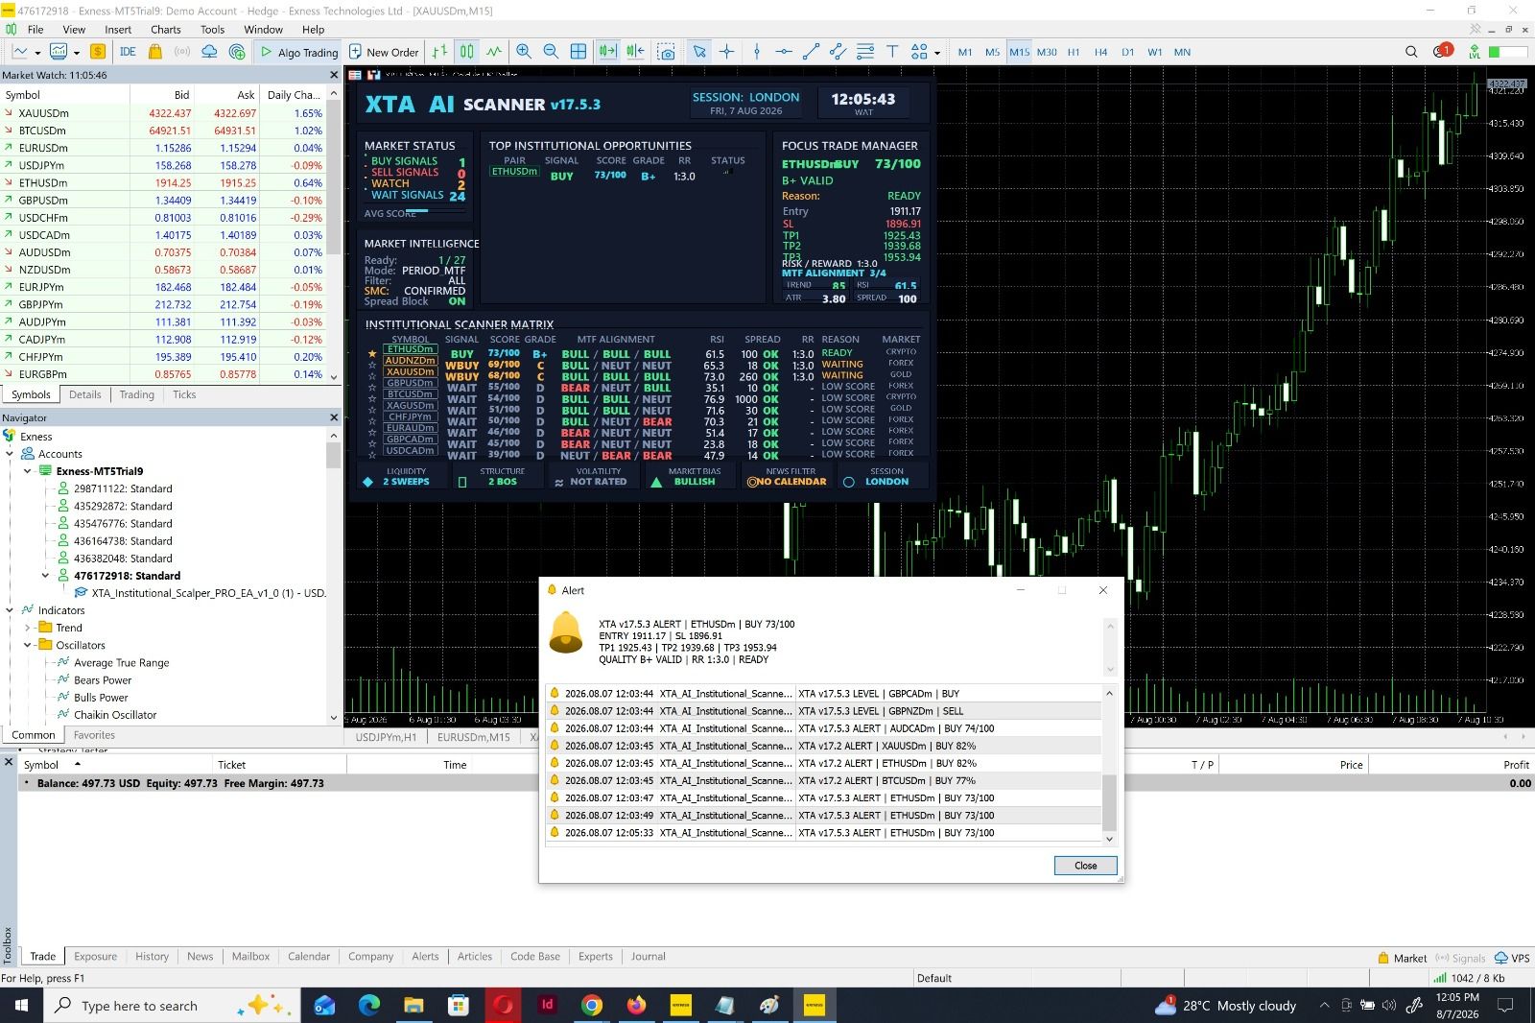The width and height of the screenshot is (1535, 1023).
Task: Switch chart to candlestick type
Action: (x=466, y=52)
